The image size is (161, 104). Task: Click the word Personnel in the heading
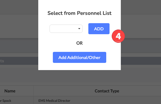coord(88,13)
